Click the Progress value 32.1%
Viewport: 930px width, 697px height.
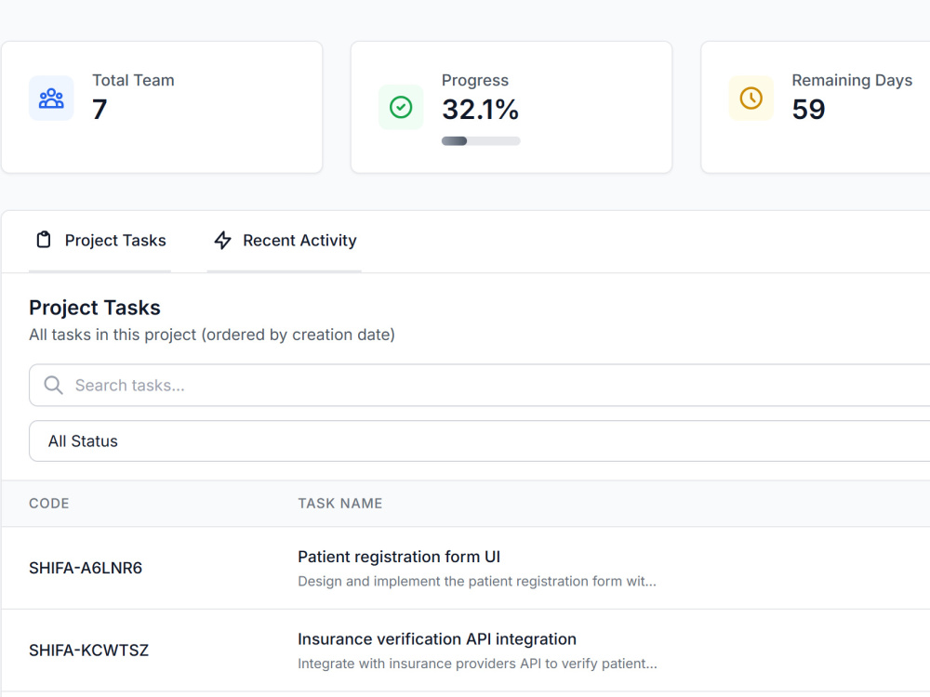(481, 109)
